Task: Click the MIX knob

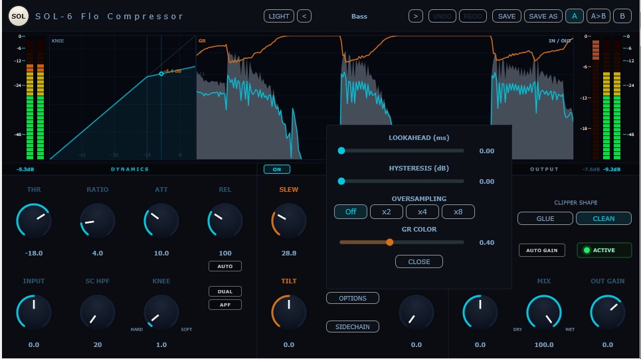Action: click(544, 312)
